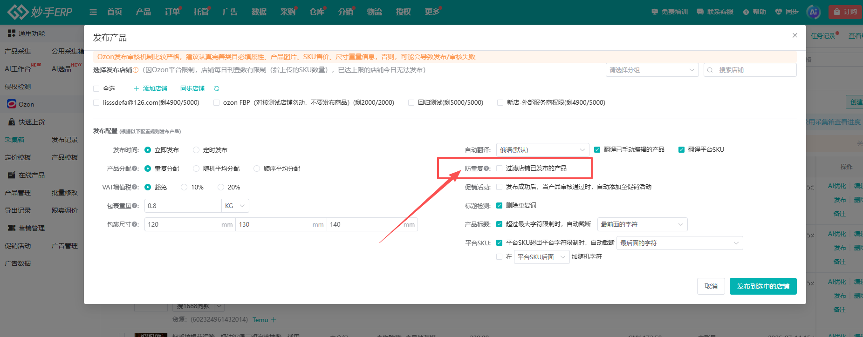
Task: Open 最后面的字符 SKU truncation dropdown
Action: [680, 243]
